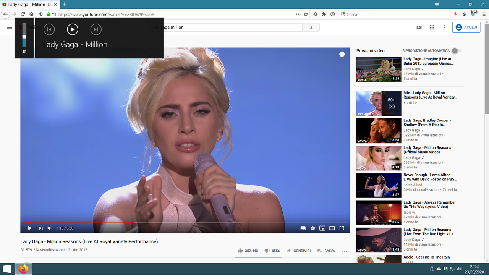
Task: Open new tab with plus button
Action: (65, 4)
